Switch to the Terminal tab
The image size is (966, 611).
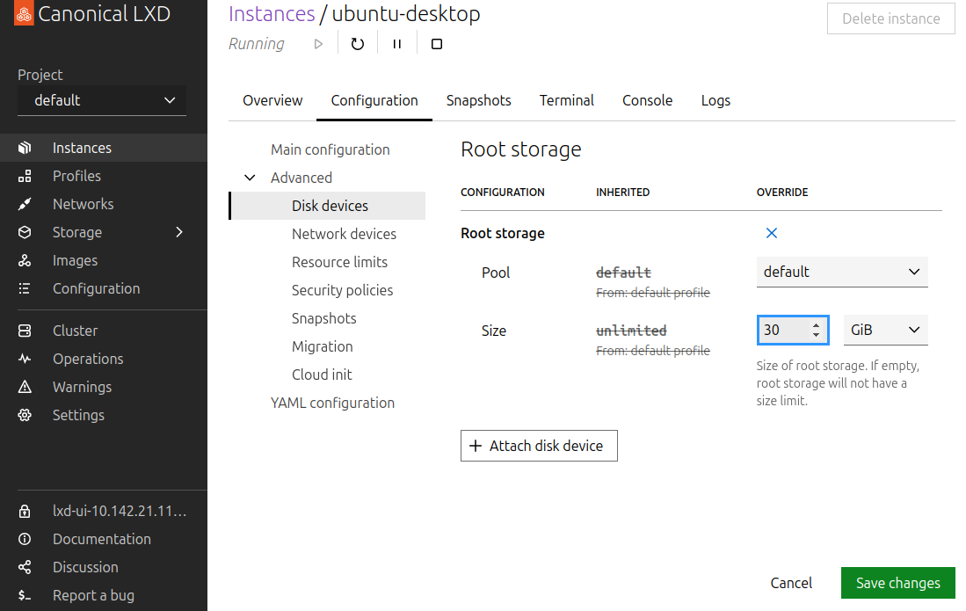(x=566, y=100)
